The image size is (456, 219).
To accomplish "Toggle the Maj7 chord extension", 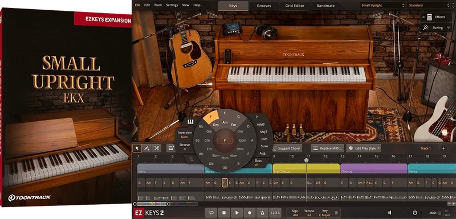I will [x=263, y=131].
